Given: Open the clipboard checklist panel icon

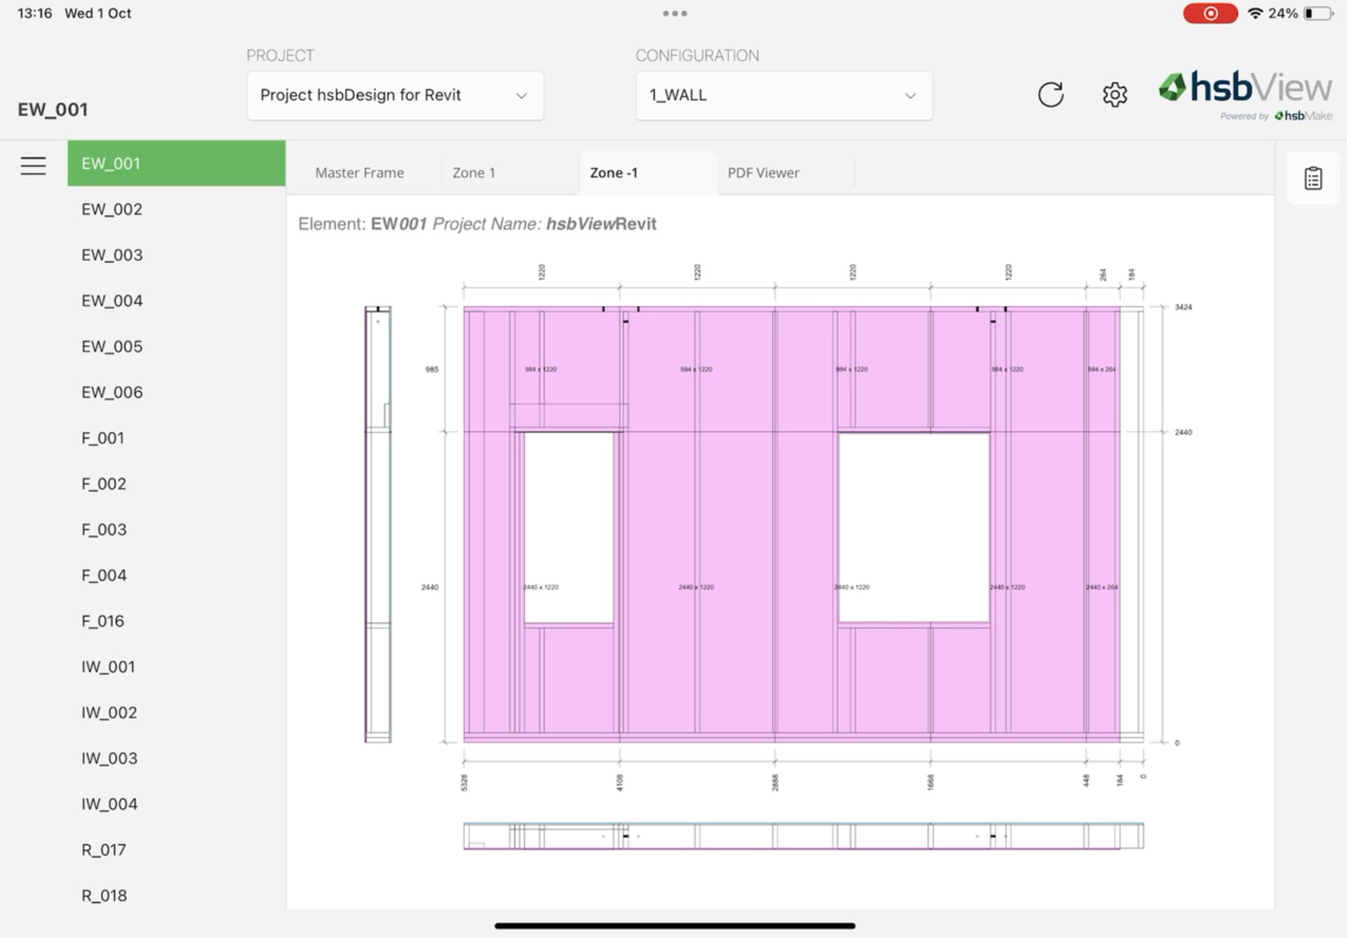Looking at the screenshot, I should pyautogui.click(x=1313, y=178).
